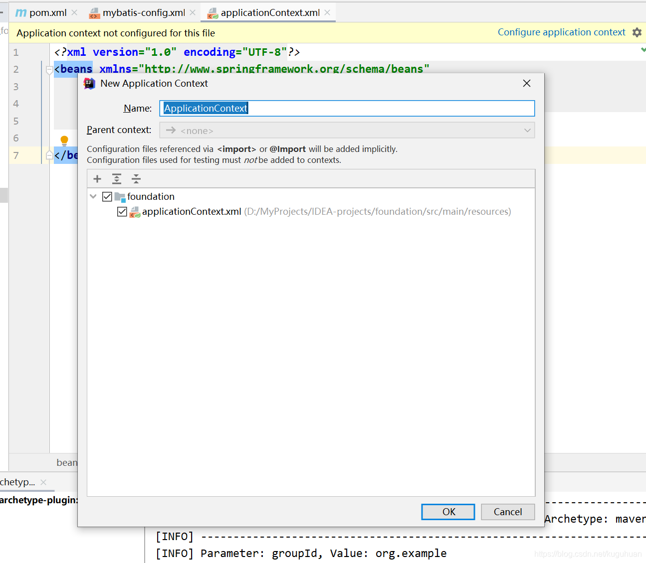Select the archetype run tab in bottom panel
This screenshot has width=646, height=563.
coord(18,482)
